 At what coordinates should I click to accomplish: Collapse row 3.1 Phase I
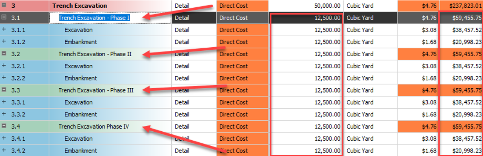pyautogui.click(x=4, y=17)
